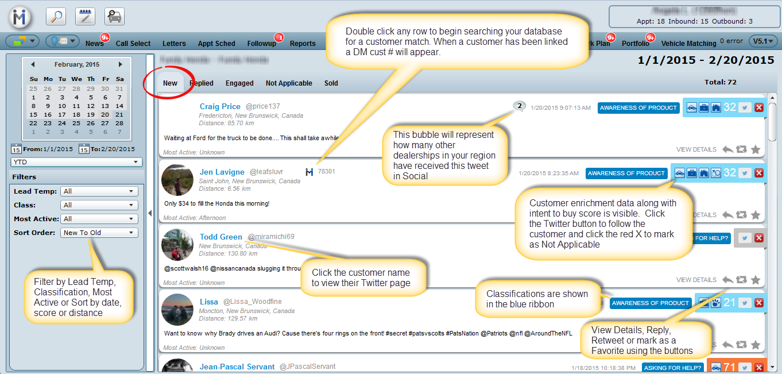782x374 pixels.
Task: Click the vehicle search icon in top toolbar
Action: (114, 17)
